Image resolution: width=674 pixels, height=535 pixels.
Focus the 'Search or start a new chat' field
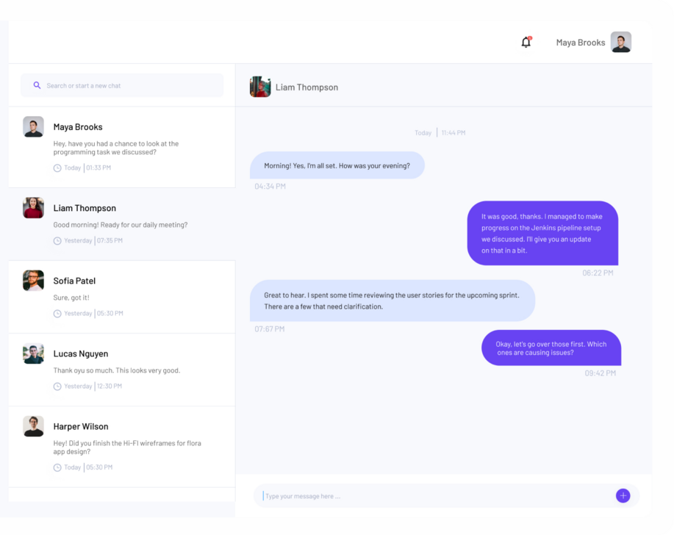122,85
